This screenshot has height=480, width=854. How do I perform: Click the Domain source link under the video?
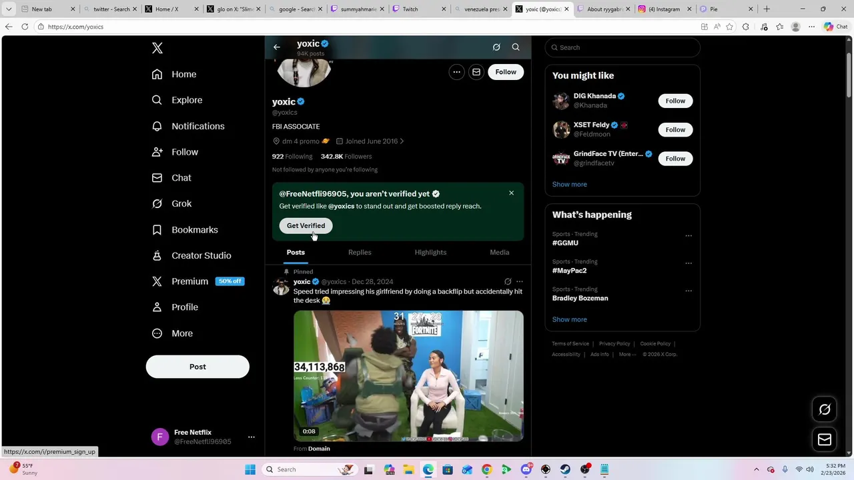click(x=319, y=449)
